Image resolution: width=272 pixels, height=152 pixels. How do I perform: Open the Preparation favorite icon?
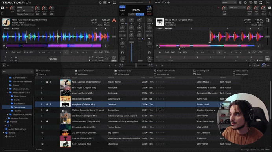37,71
